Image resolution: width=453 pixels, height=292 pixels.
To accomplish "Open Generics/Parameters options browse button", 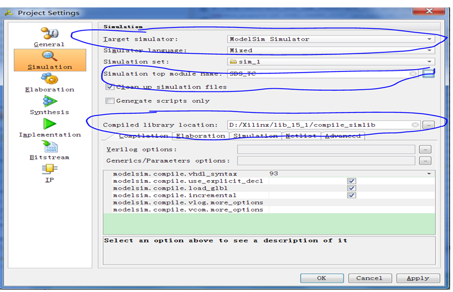I will [x=425, y=161].
